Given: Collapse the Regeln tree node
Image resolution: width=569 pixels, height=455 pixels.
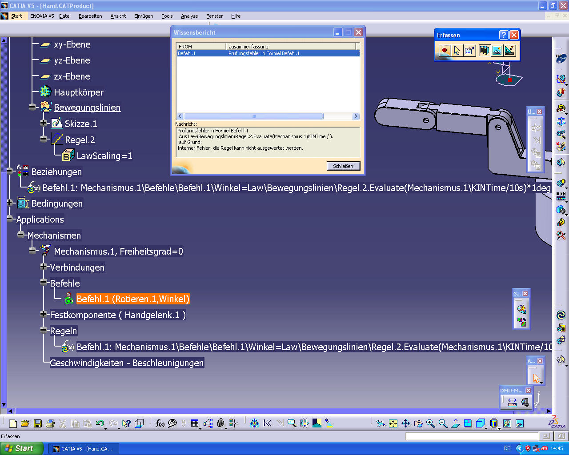Looking at the screenshot, I should 44,330.
